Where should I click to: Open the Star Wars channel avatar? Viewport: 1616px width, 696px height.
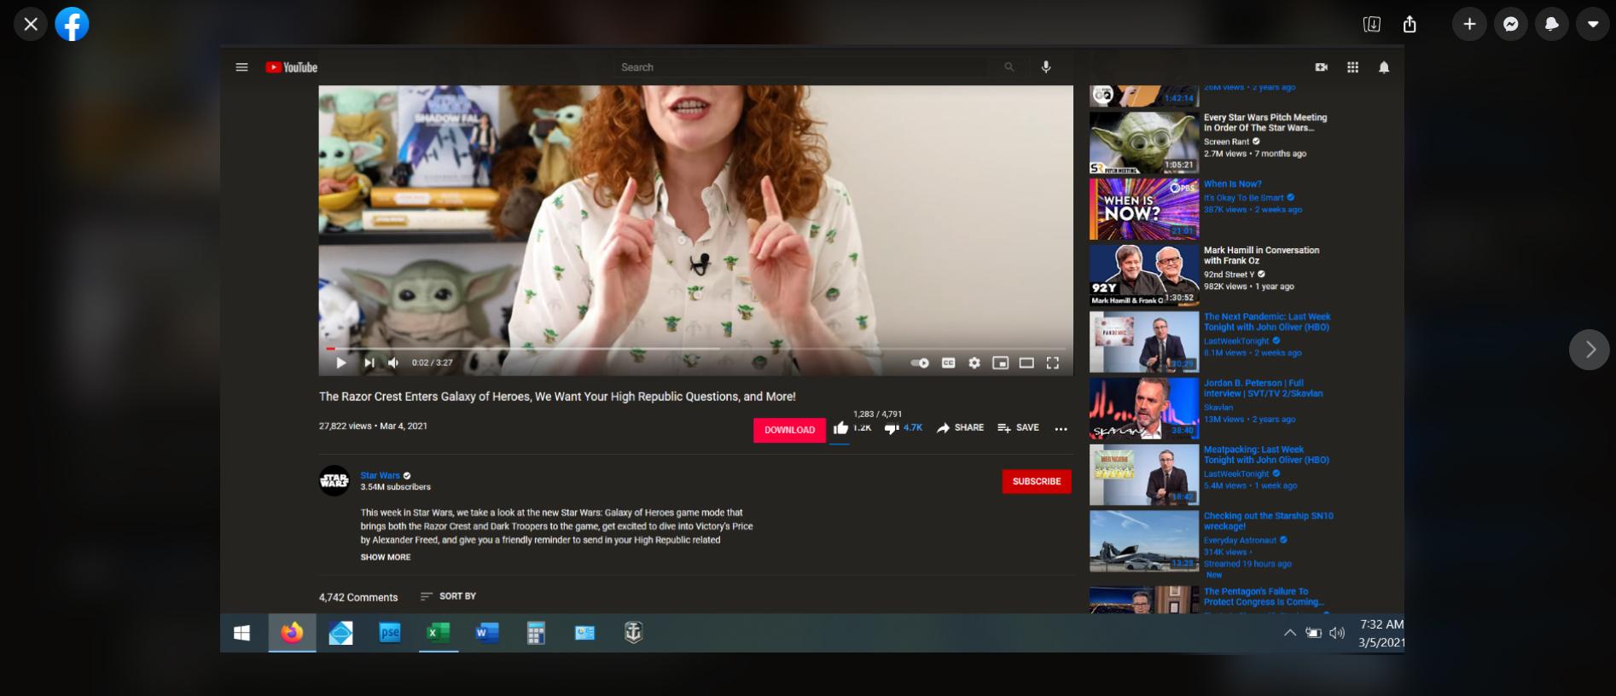pos(334,481)
